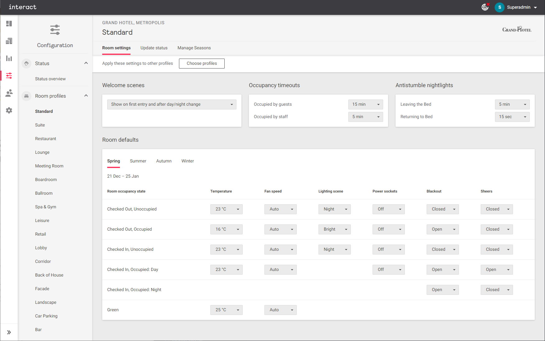Open the Welcome scenes dropdown

tap(172, 104)
